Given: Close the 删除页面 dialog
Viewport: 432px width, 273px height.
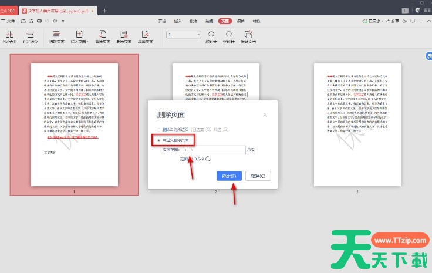Looking at the screenshot, I should pyautogui.click(x=265, y=114).
